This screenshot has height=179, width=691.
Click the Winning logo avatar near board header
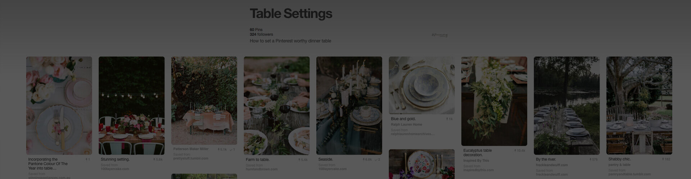coord(439,35)
